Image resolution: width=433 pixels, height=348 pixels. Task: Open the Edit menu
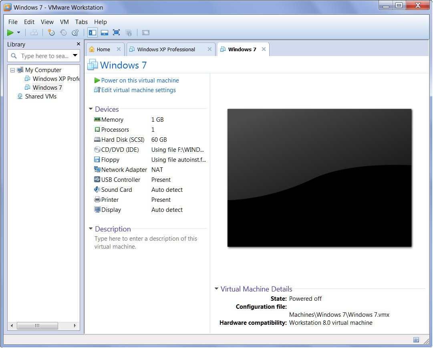click(29, 22)
